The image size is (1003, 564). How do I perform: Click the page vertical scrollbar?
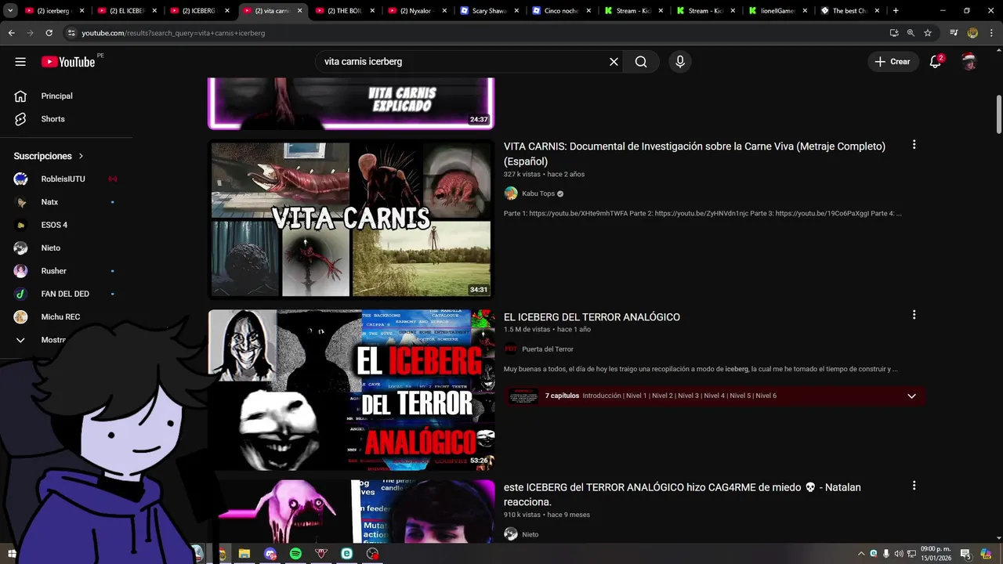point(998,114)
